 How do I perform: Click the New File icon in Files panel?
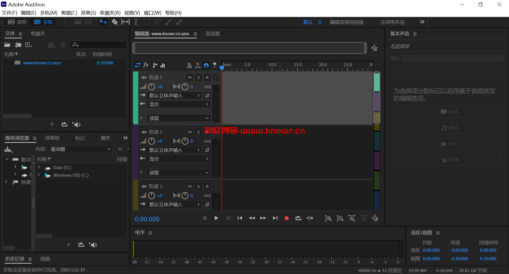(x=28, y=45)
